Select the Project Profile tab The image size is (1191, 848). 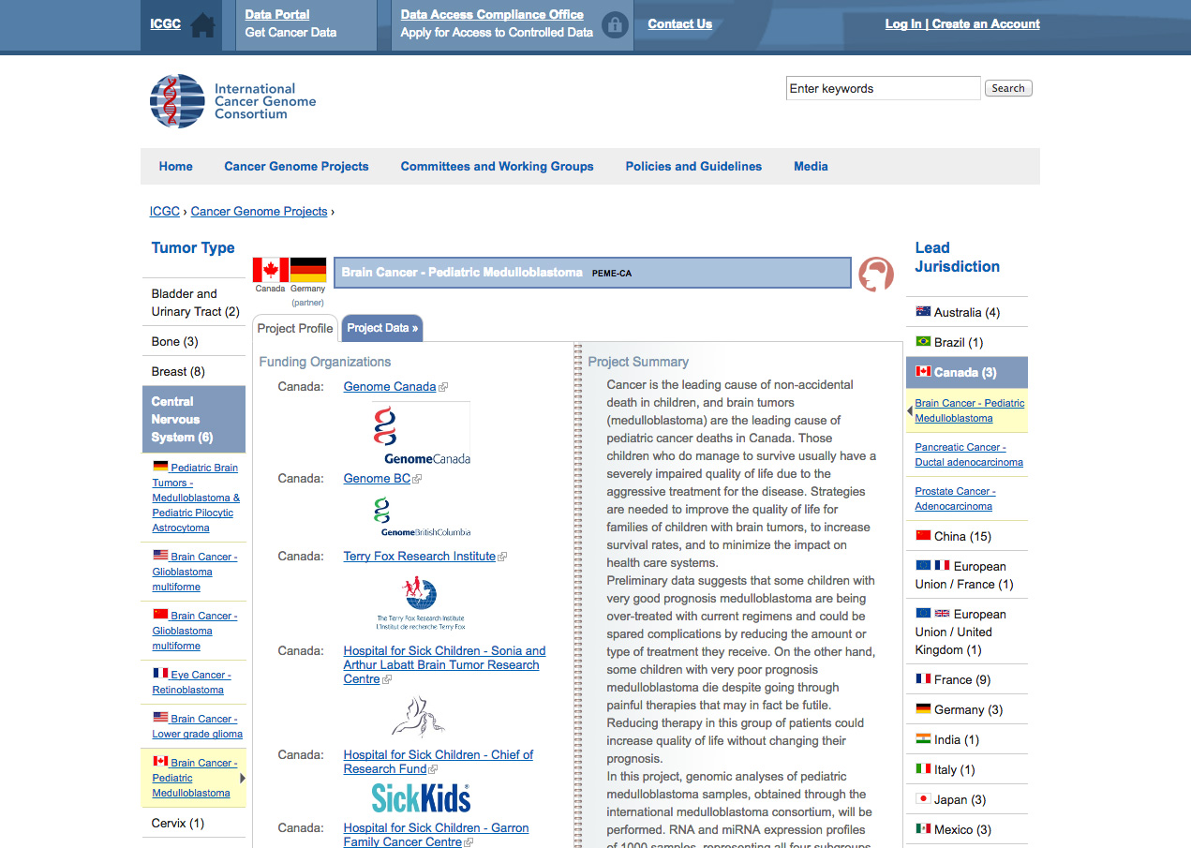[295, 328]
